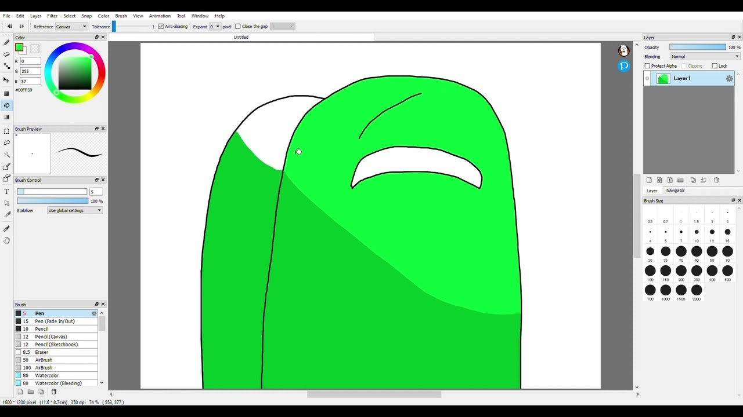Select the Dot tool
This screenshot has height=417, width=743.
[6, 65]
